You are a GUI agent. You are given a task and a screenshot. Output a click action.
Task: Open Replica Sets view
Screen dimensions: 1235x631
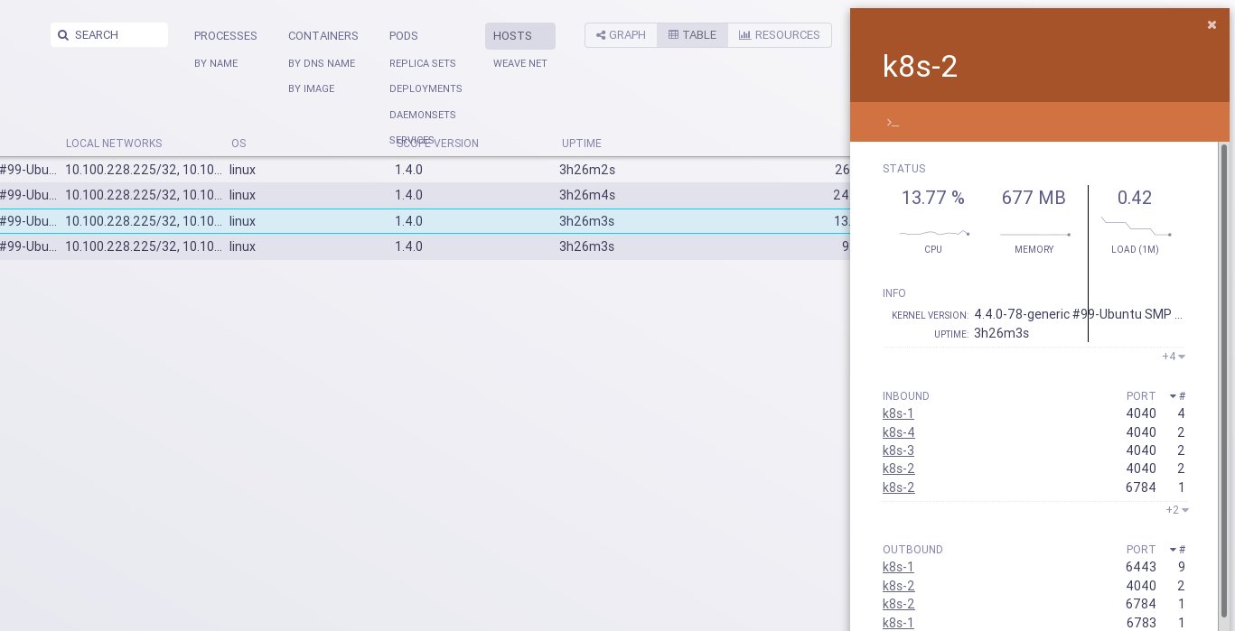pyautogui.click(x=423, y=63)
